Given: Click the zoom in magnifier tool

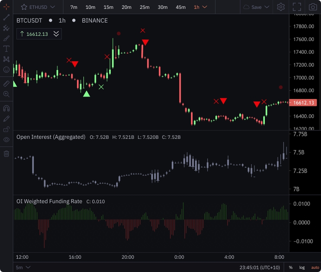Looking at the screenshot, I should [x=6, y=94].
